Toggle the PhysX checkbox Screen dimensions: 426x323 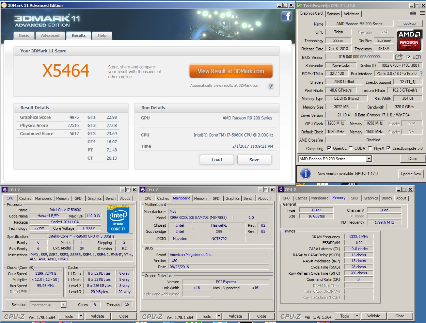(370, 148)
